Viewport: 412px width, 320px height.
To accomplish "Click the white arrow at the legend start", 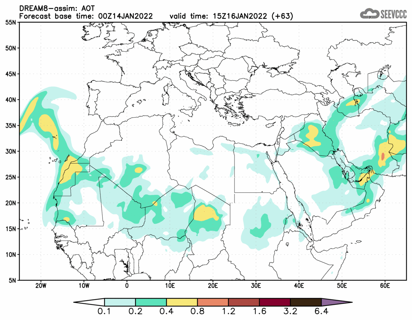I will 89,302.
